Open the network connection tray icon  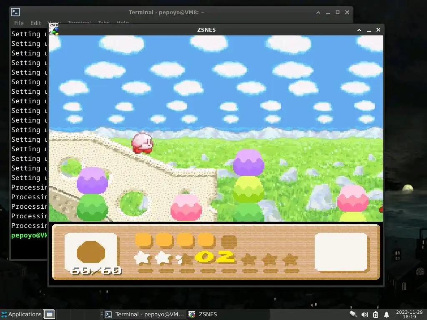(353, 314)
